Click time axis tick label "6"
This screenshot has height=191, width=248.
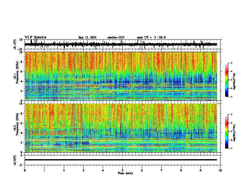(142, 170)
